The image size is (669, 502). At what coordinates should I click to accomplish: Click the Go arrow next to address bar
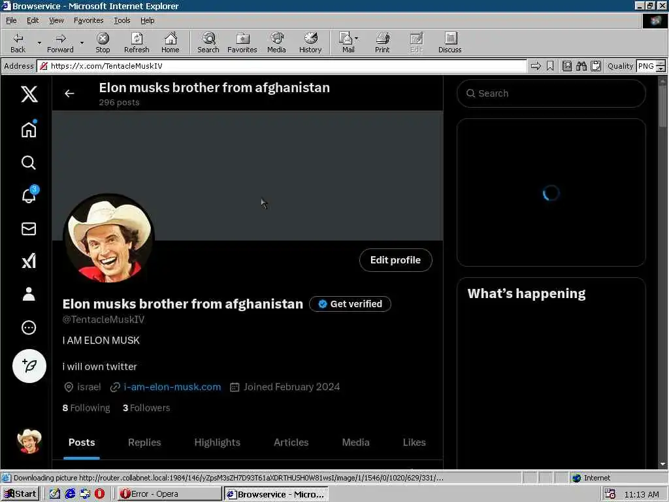pos(536,66)
